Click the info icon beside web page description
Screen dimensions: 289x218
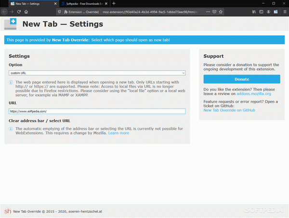[11, 82]
